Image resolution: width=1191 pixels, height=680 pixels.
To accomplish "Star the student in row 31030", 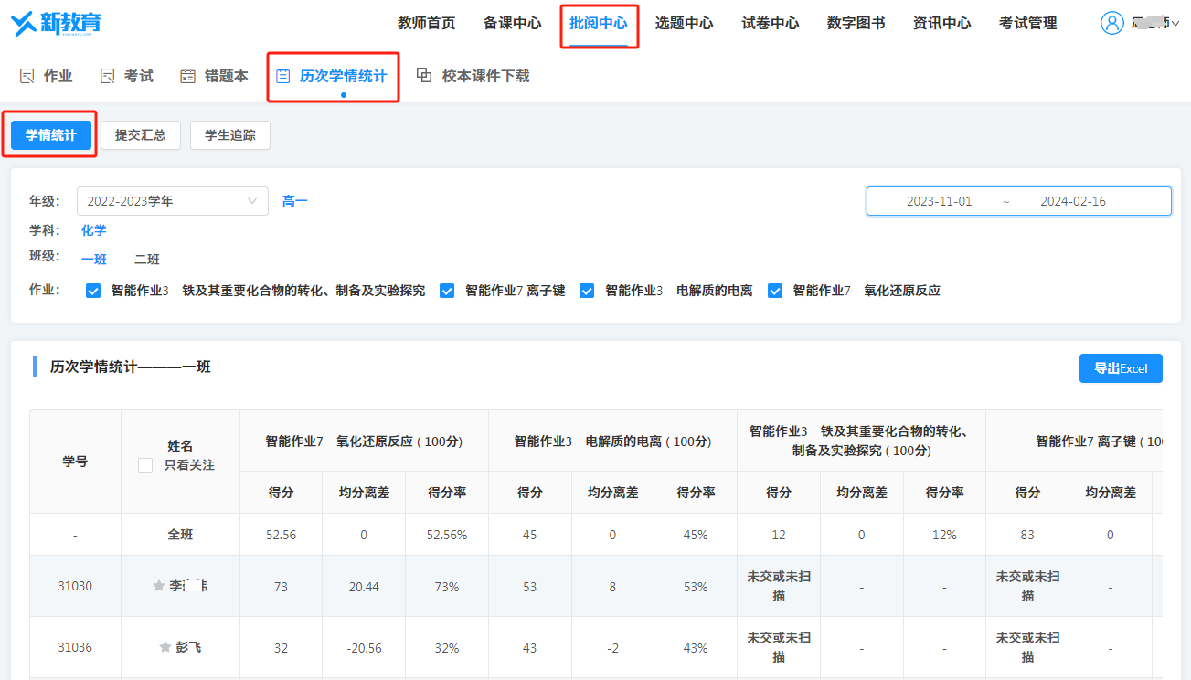I will coord(159,586).
